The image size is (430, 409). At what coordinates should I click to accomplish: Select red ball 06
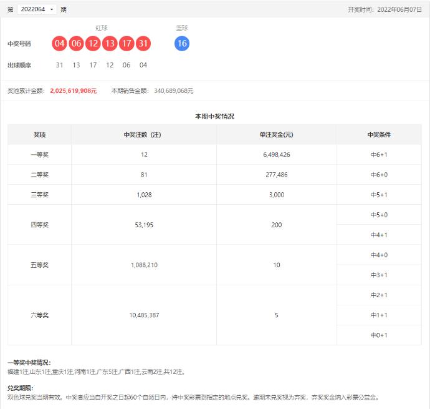[x=76, y=44]
